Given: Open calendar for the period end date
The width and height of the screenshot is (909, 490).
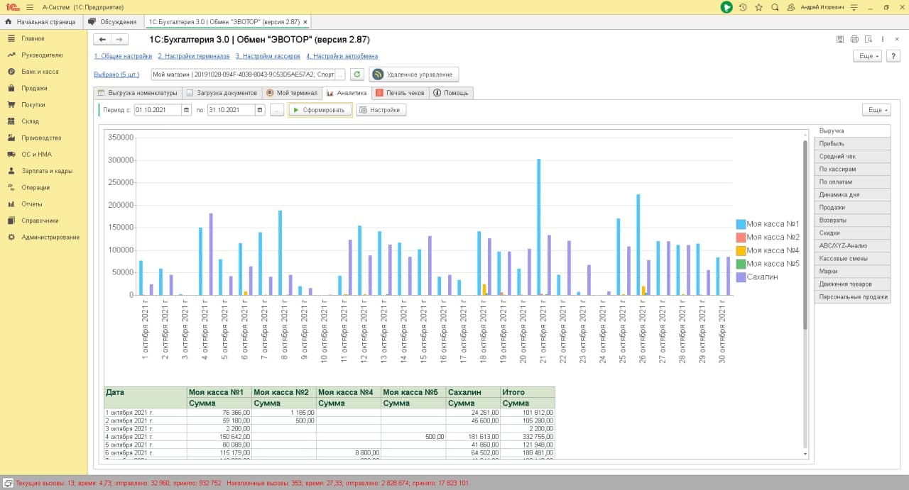Looking at the screenshot, I should [260, 110].
